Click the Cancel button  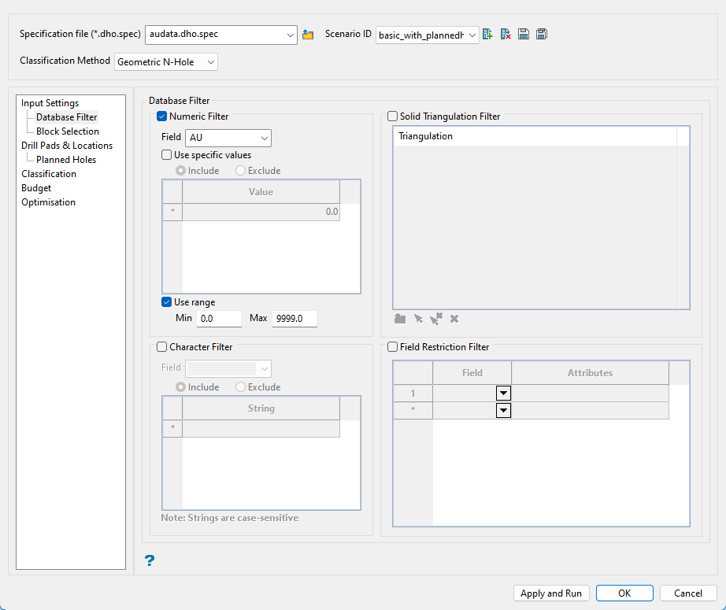click(687, 593)
